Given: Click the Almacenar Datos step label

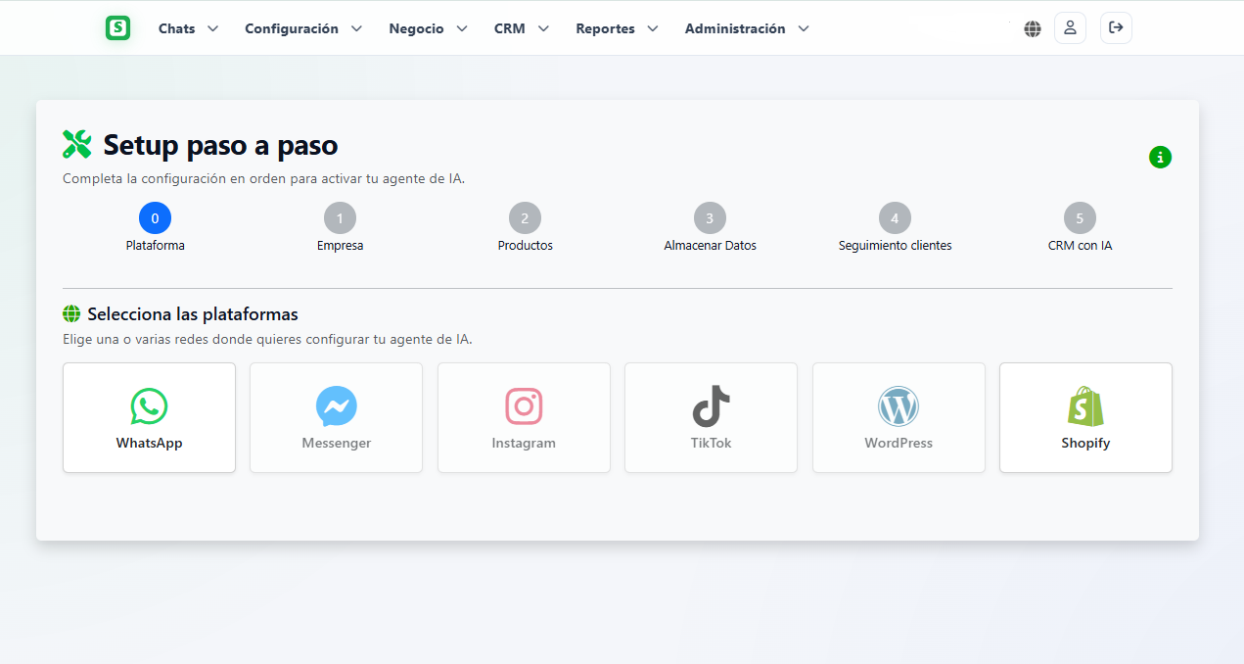Looking at the screenshot, I should (710, 246).
